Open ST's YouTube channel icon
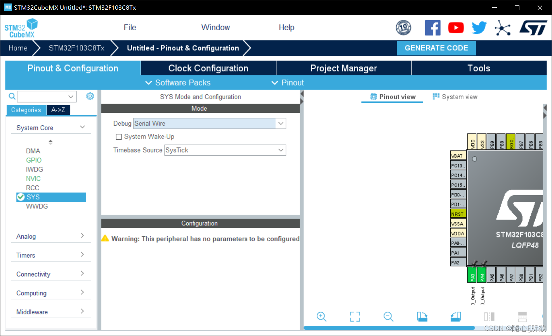Viewport: 552px width, 336px height. click(x=456, y=28)
